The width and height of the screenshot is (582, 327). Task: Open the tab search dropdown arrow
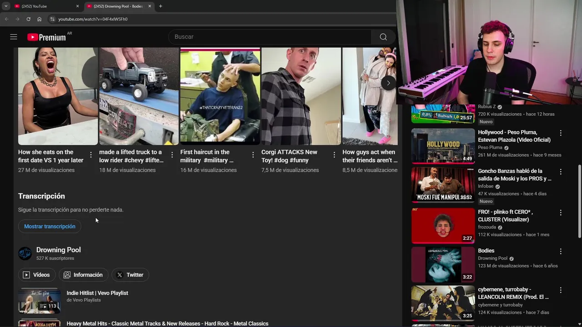pos(6,6)
